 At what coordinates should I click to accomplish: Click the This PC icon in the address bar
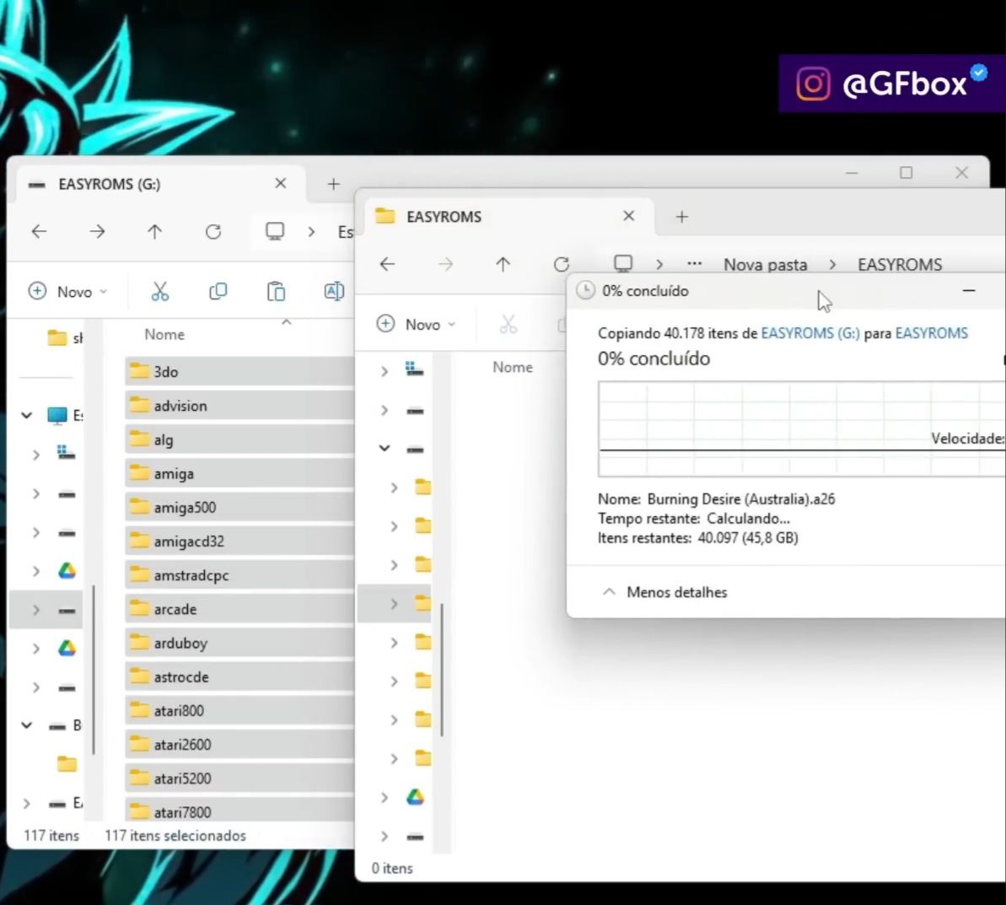click(x=622, y=264)
